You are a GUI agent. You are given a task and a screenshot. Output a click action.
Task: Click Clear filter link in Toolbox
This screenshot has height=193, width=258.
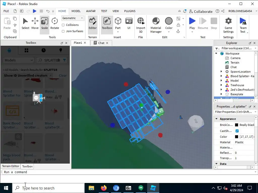63,75
